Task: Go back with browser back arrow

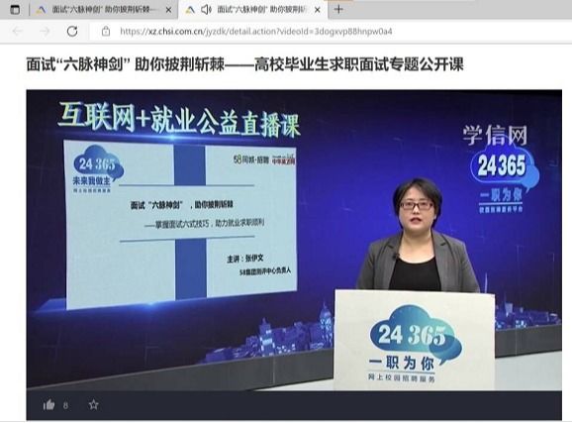Action: click(x=17, y=32)
